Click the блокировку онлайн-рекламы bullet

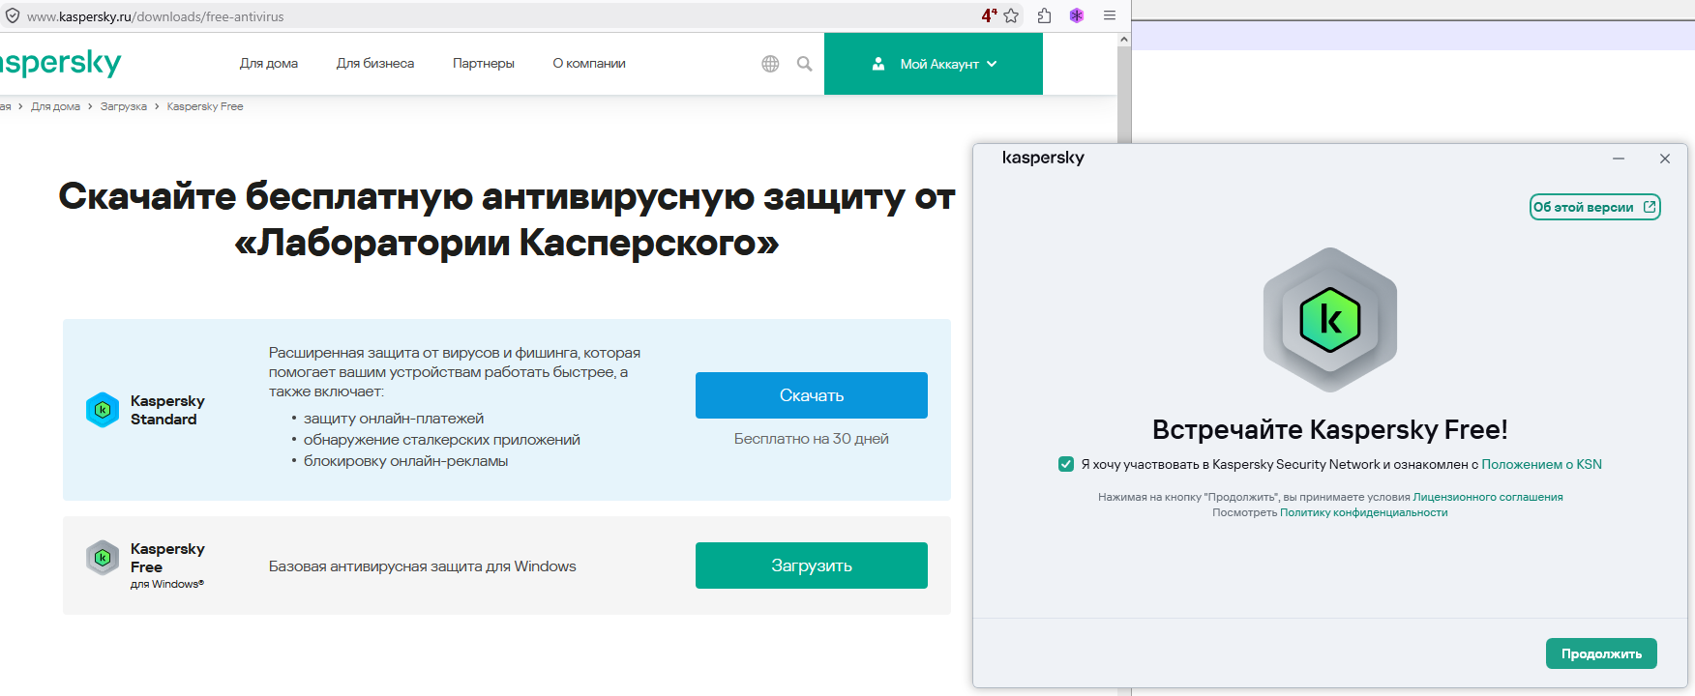[406, 461]
